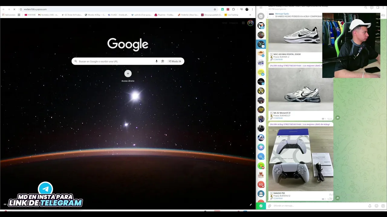The height and width of the screenshot is (217, 387).
Task: Open the YOUTUBE bookmark
Action: point(30,15)
